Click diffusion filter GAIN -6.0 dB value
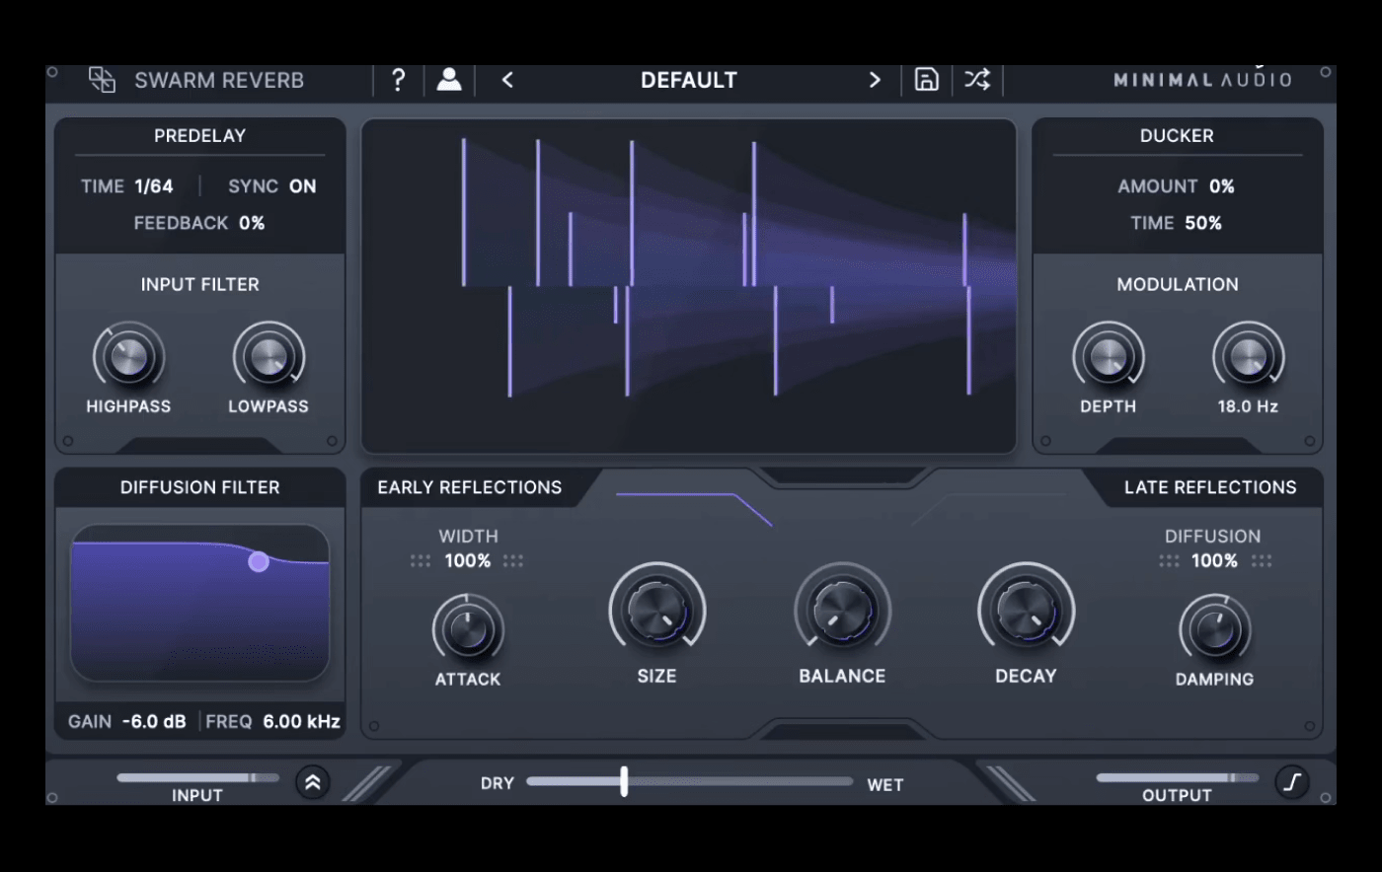1382x872 pixels. tap(154, 721)
